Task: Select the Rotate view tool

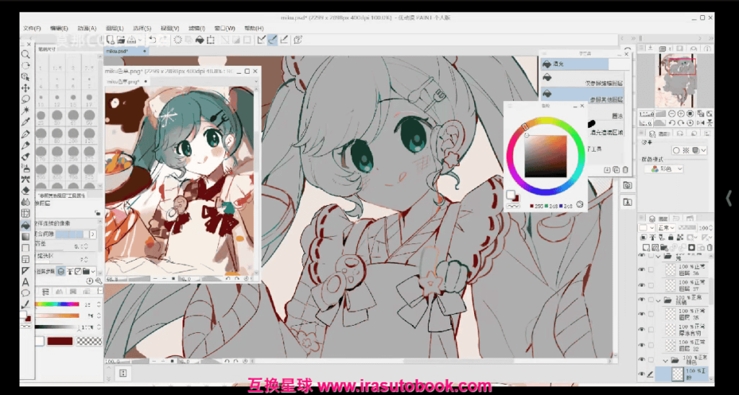Action: point(26,66)
